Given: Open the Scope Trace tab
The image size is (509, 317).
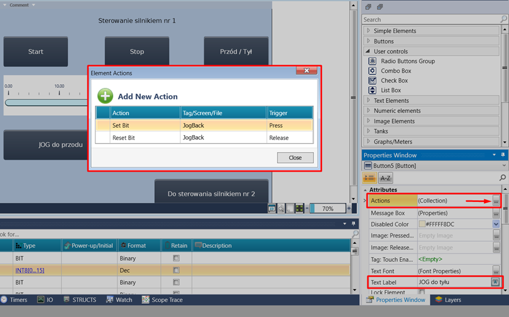Looking at the screenshot, I should (162, 300).
